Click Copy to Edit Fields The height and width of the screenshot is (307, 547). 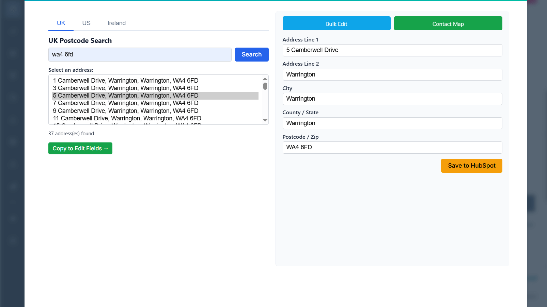80,148
